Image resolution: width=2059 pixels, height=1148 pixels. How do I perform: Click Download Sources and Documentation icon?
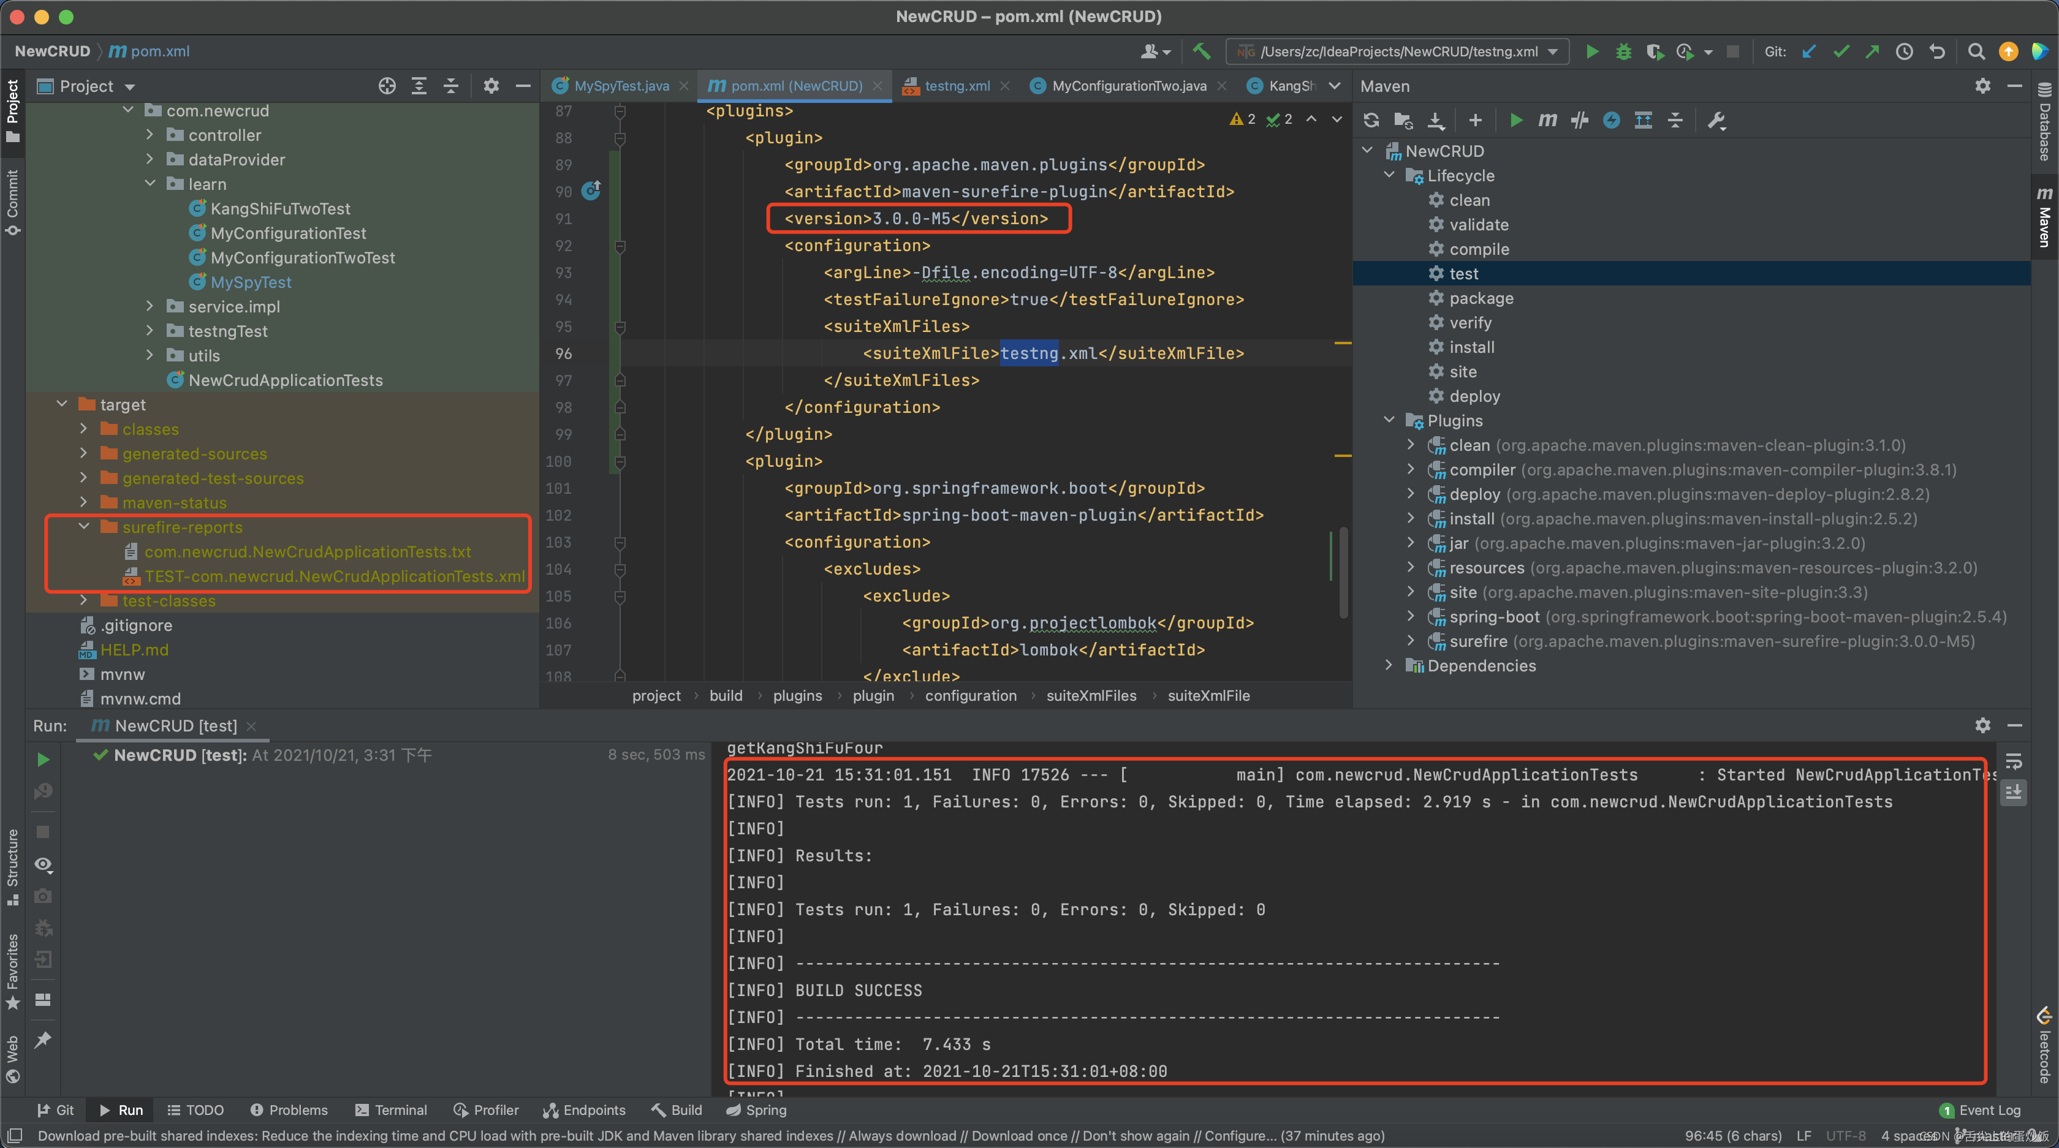[1436, 121]
